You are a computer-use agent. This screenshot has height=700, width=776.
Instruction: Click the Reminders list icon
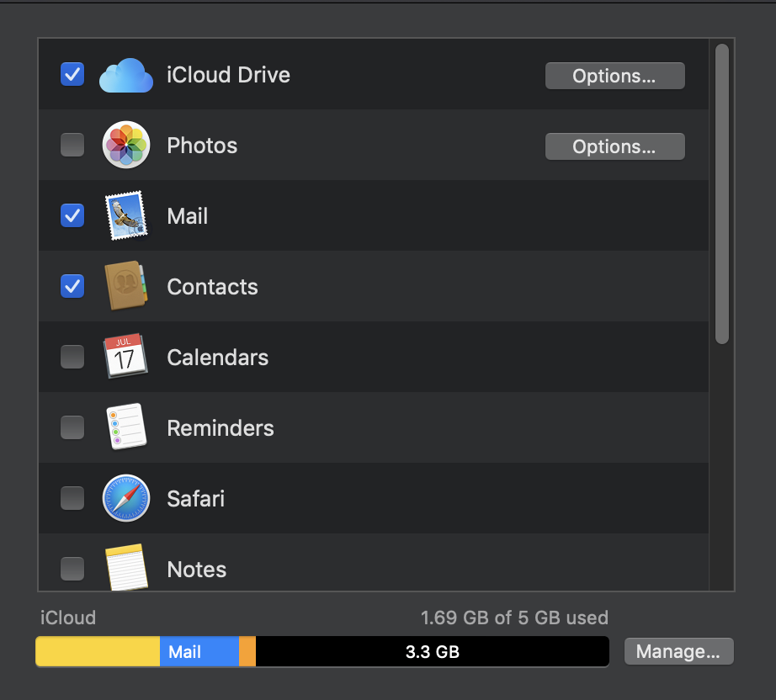[x=126, y=427]
